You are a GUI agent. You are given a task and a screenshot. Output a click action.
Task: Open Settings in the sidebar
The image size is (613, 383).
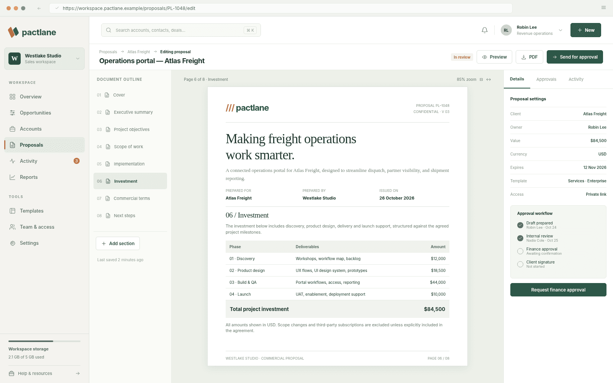click(44, 243)
